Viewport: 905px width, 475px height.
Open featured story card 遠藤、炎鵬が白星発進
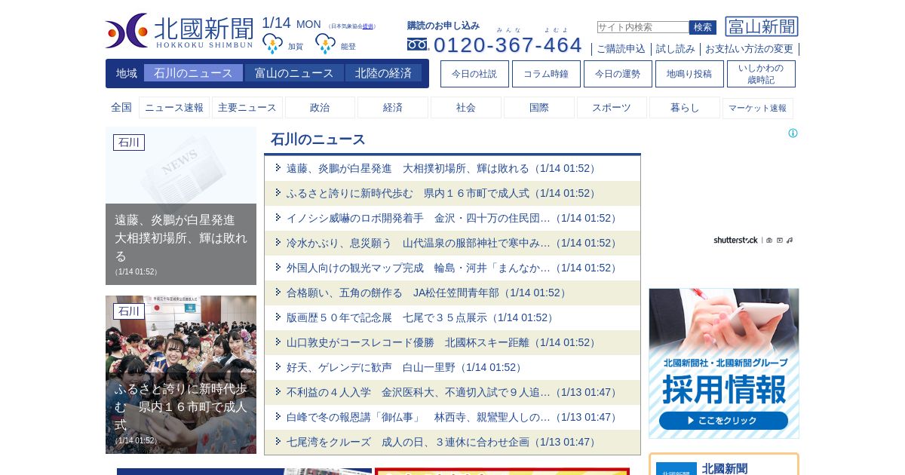point(181,206)
